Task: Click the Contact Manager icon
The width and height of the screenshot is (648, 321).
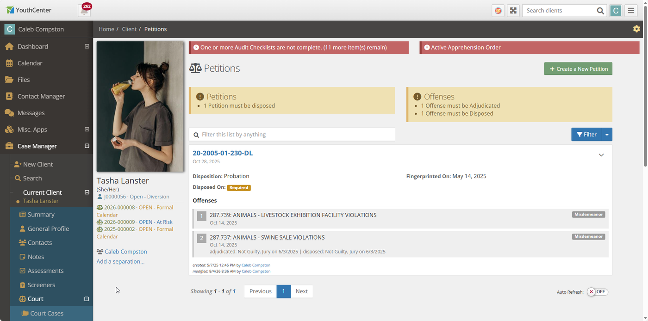Action: 9,96
